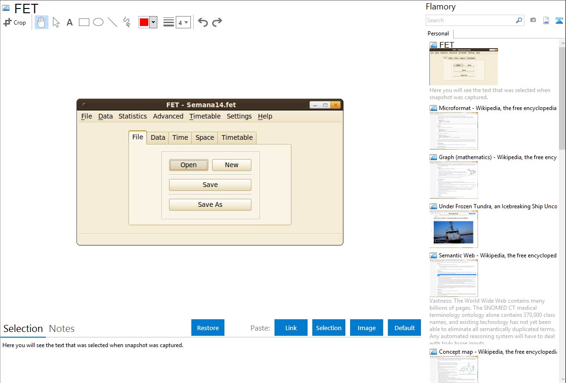
Task: Redo the last undone edit
Action: (217, 22)
